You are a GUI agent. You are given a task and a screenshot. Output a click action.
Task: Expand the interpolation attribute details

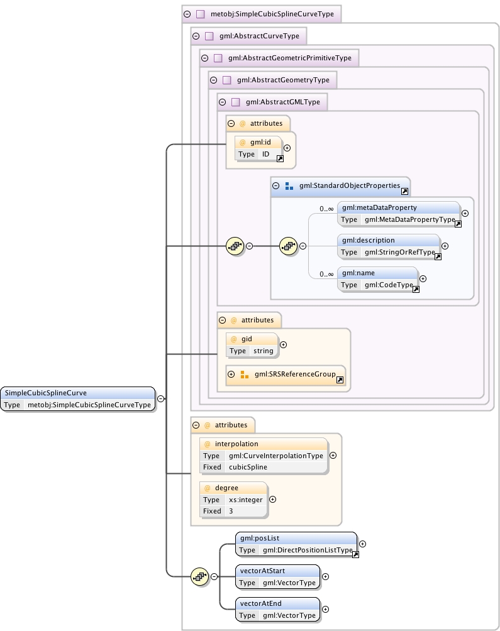coord(333,455)
